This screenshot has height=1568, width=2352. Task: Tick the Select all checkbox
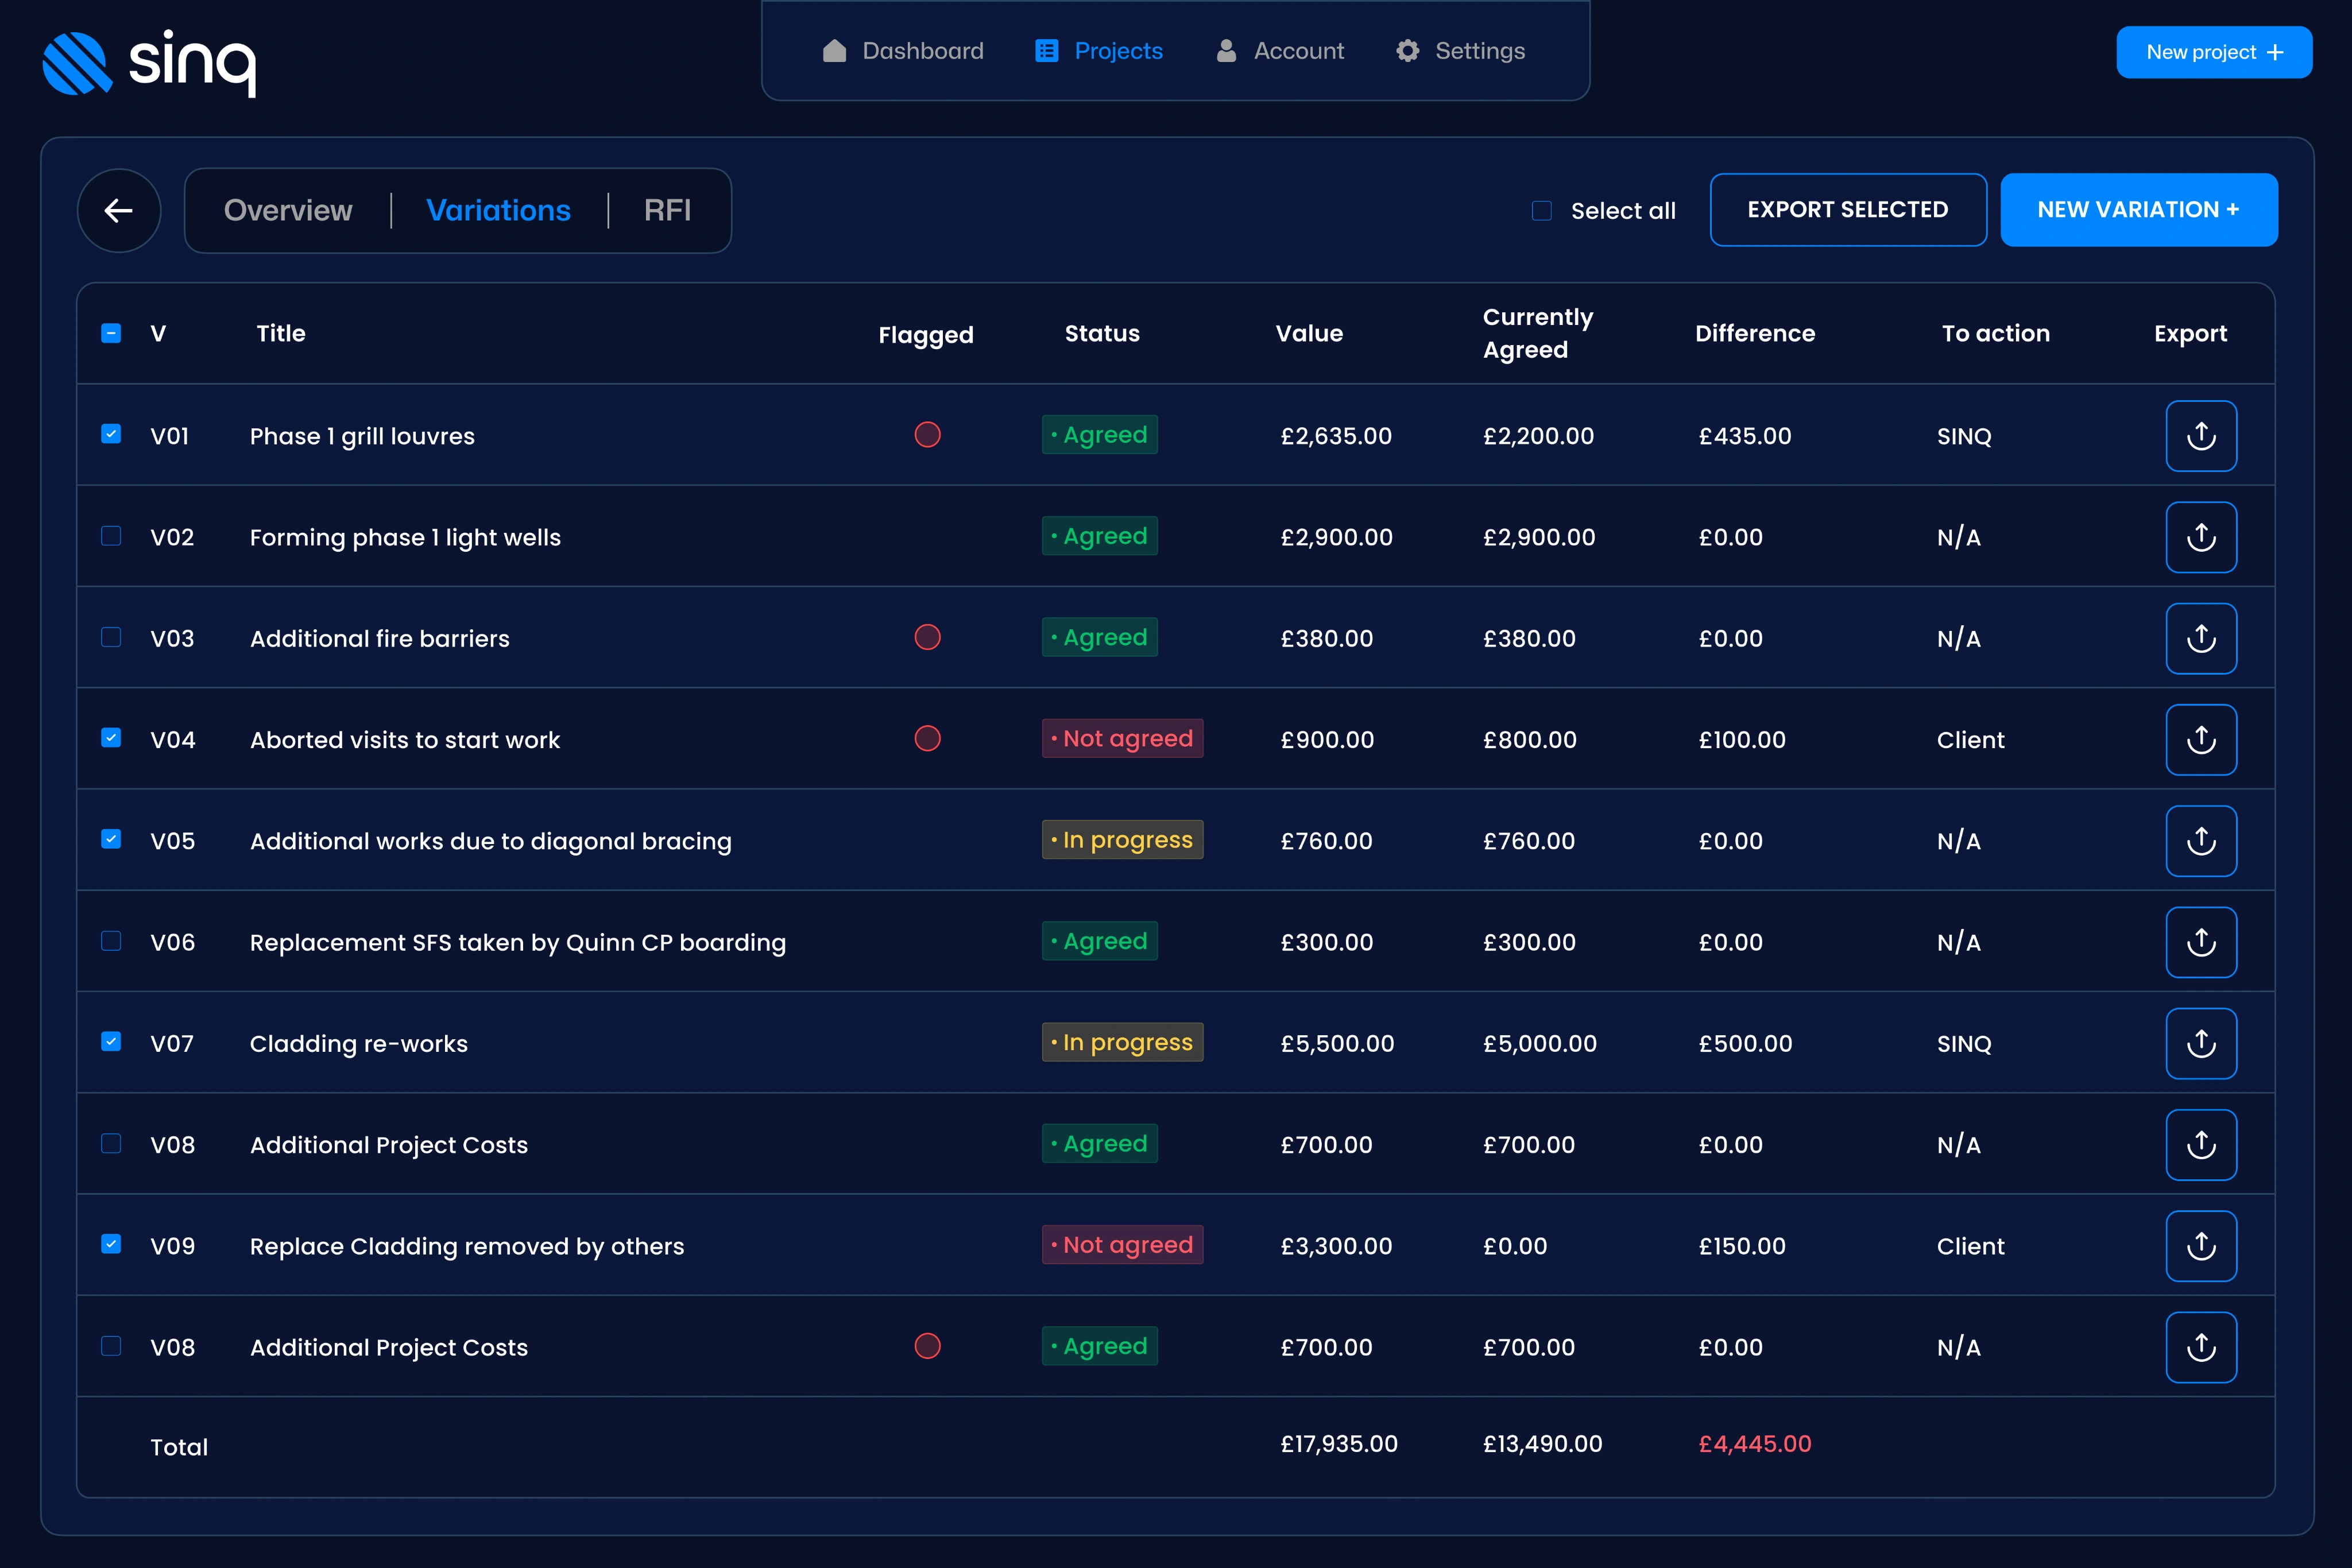coord(1542,211)
